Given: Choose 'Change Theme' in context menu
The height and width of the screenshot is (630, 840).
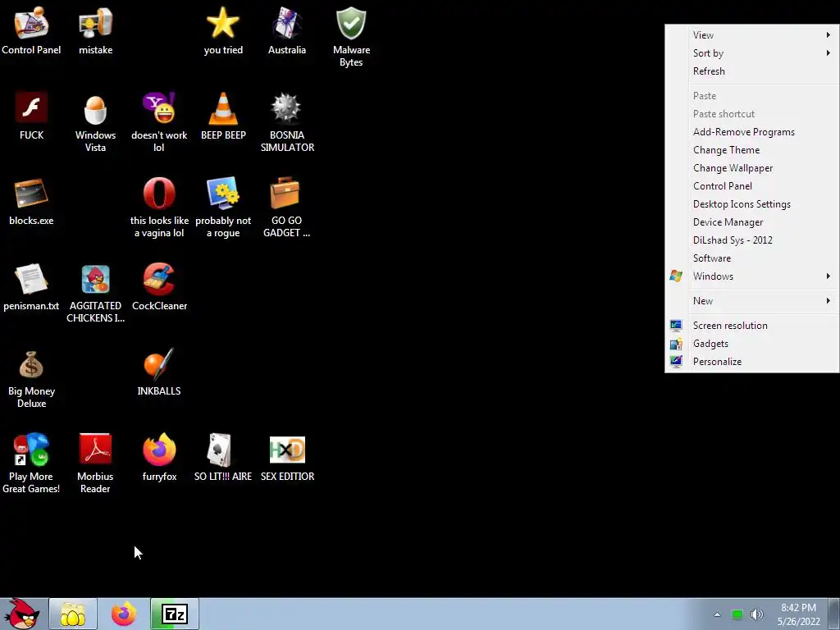Looking at the screenshot, I should pos(752,150).
